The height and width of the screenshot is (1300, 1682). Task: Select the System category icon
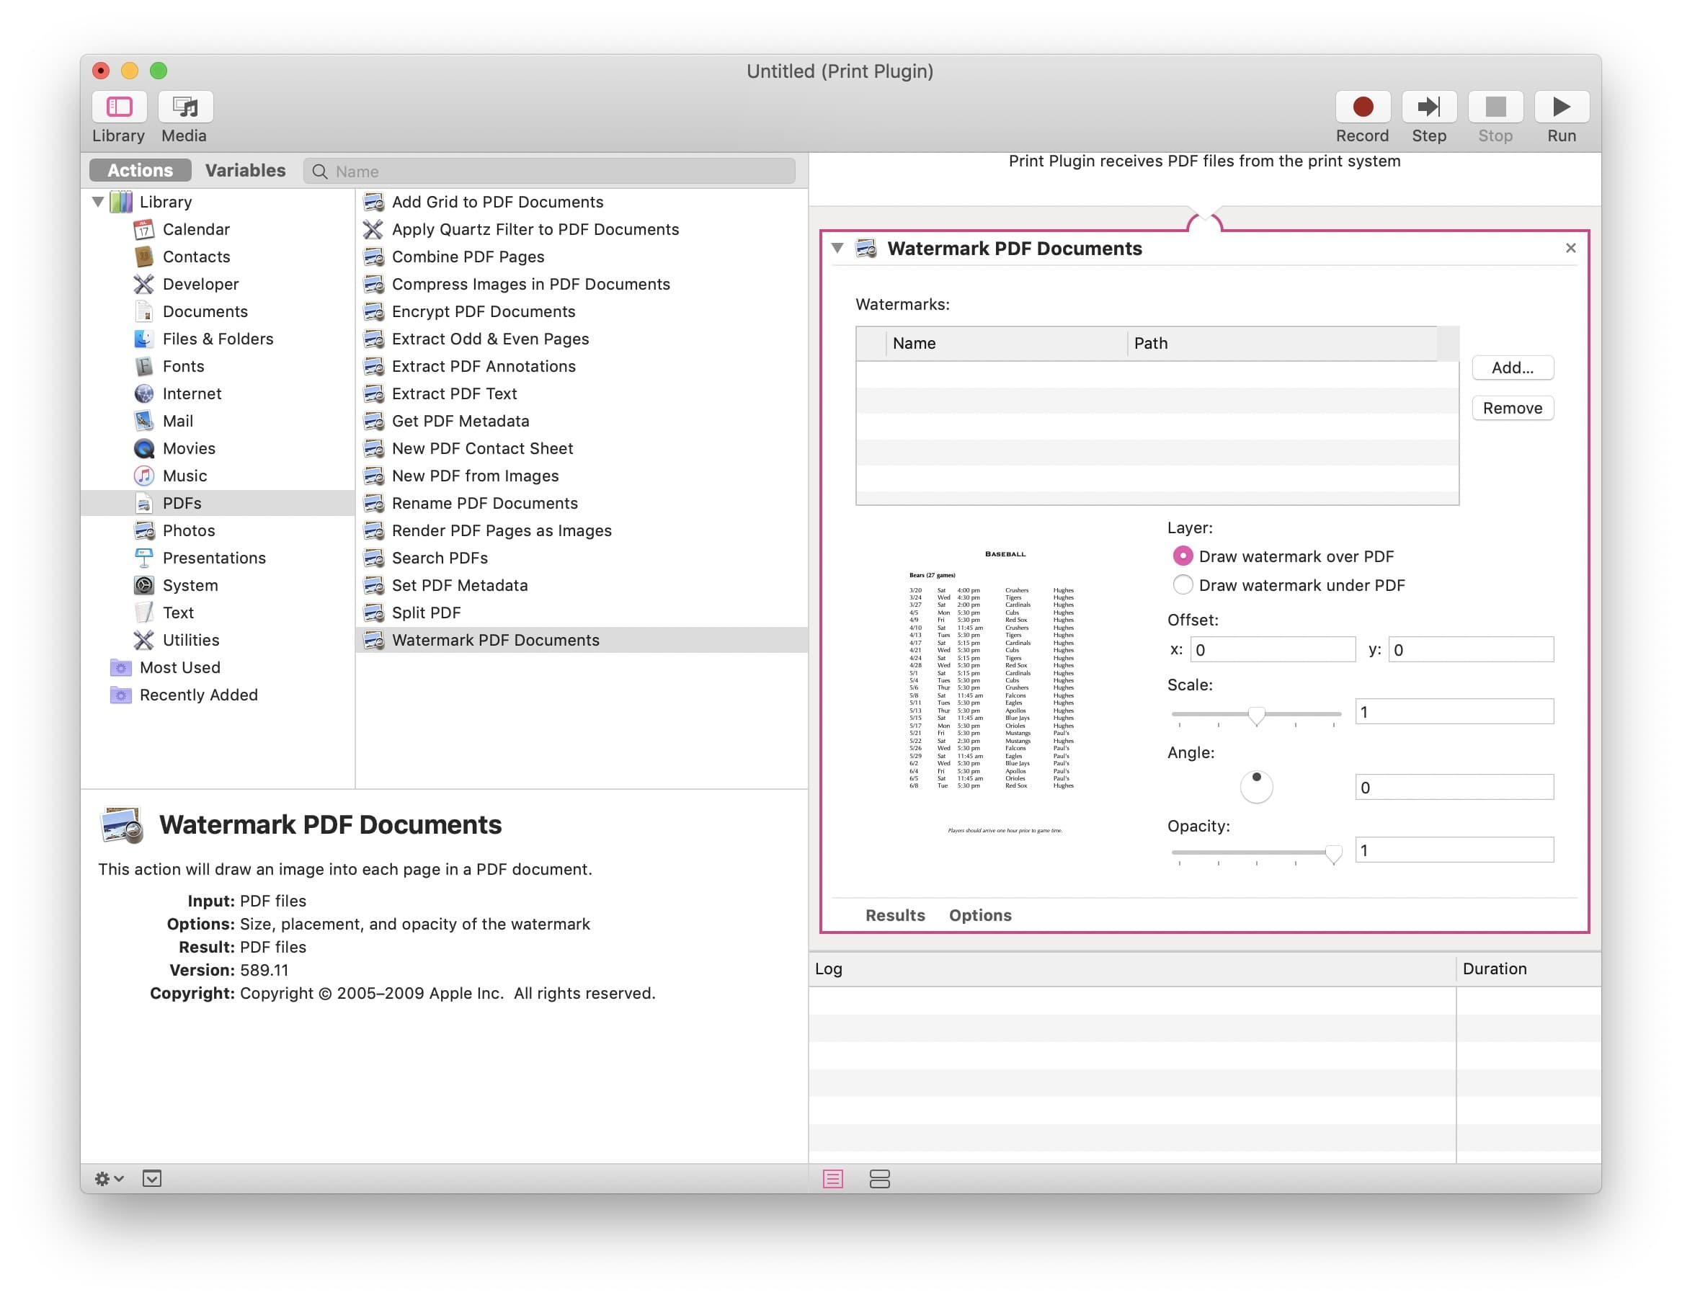[144, 585]
